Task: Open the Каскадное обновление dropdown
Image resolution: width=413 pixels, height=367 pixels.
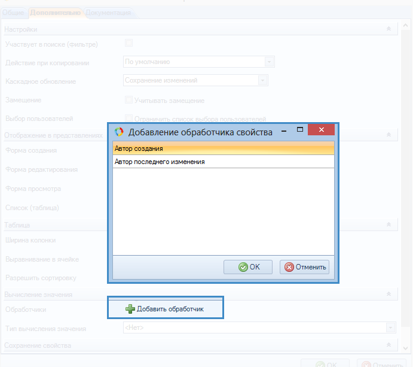Action: pyautogui.click(x=262, y=80)
